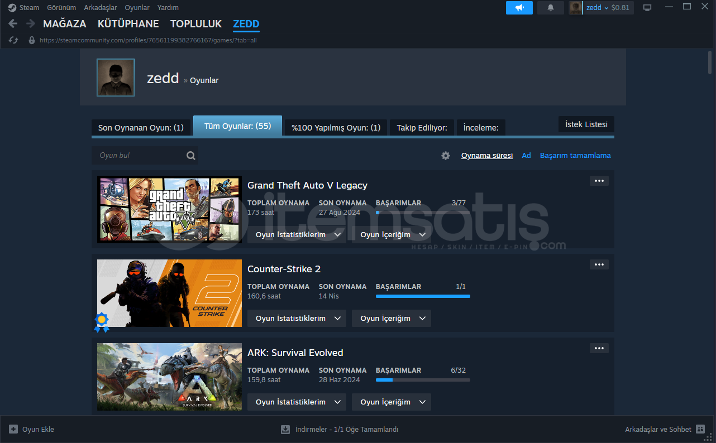The image size is (716, 443).
Task: Open the Oyunlar menu
Action: coord(137,8)
